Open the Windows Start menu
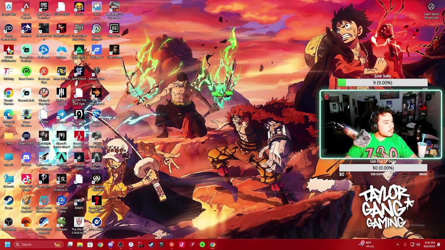445x250 pixels. (x=7, y=244)
